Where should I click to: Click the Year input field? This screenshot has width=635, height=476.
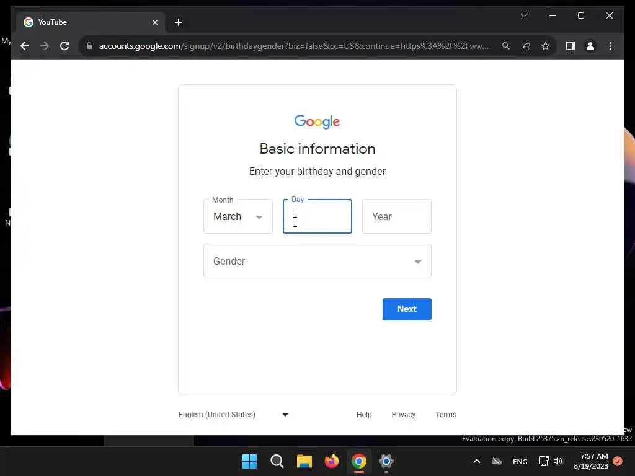[396, 216]
